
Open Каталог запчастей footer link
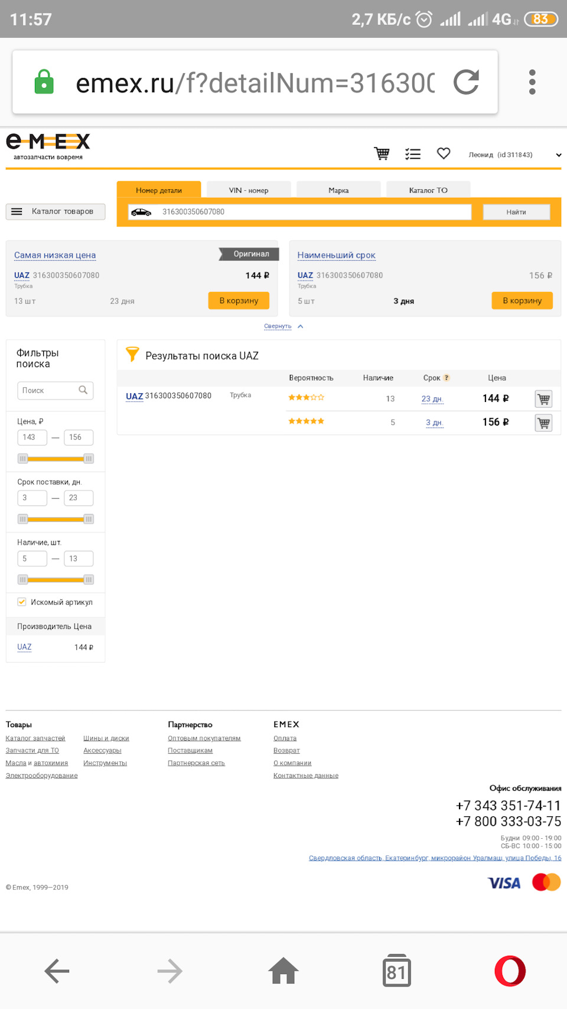coord(35,738)
